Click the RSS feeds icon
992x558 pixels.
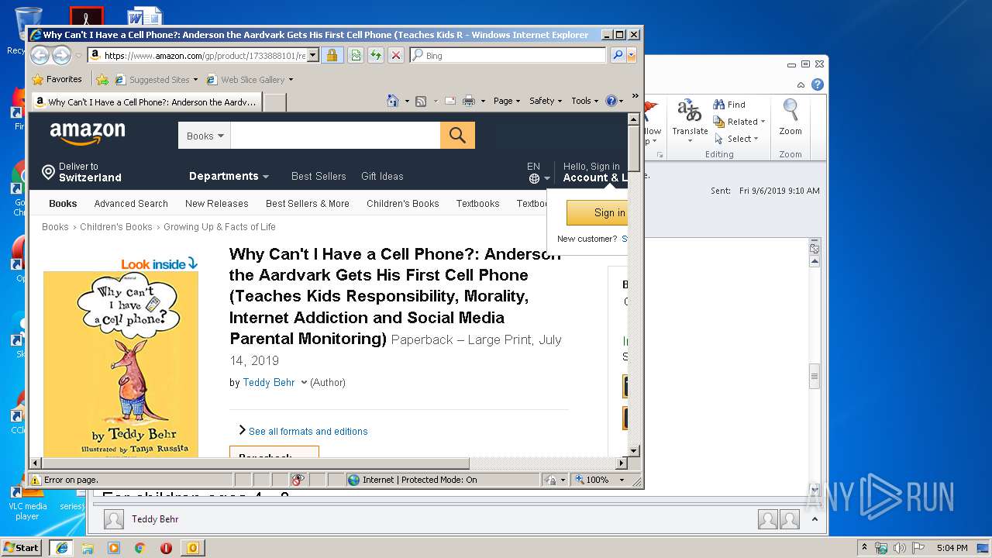click(421, 101)
